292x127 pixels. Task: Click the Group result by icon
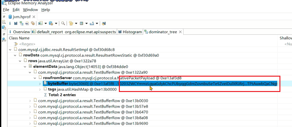[x=71, y=23]
